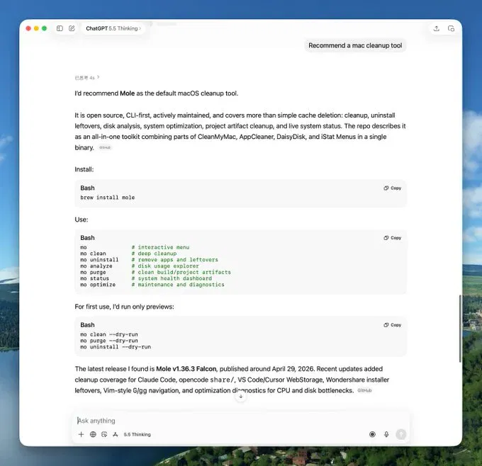Click the bold 'Mole v1.36.3 Falcon' text

click(x=186, y=369)
